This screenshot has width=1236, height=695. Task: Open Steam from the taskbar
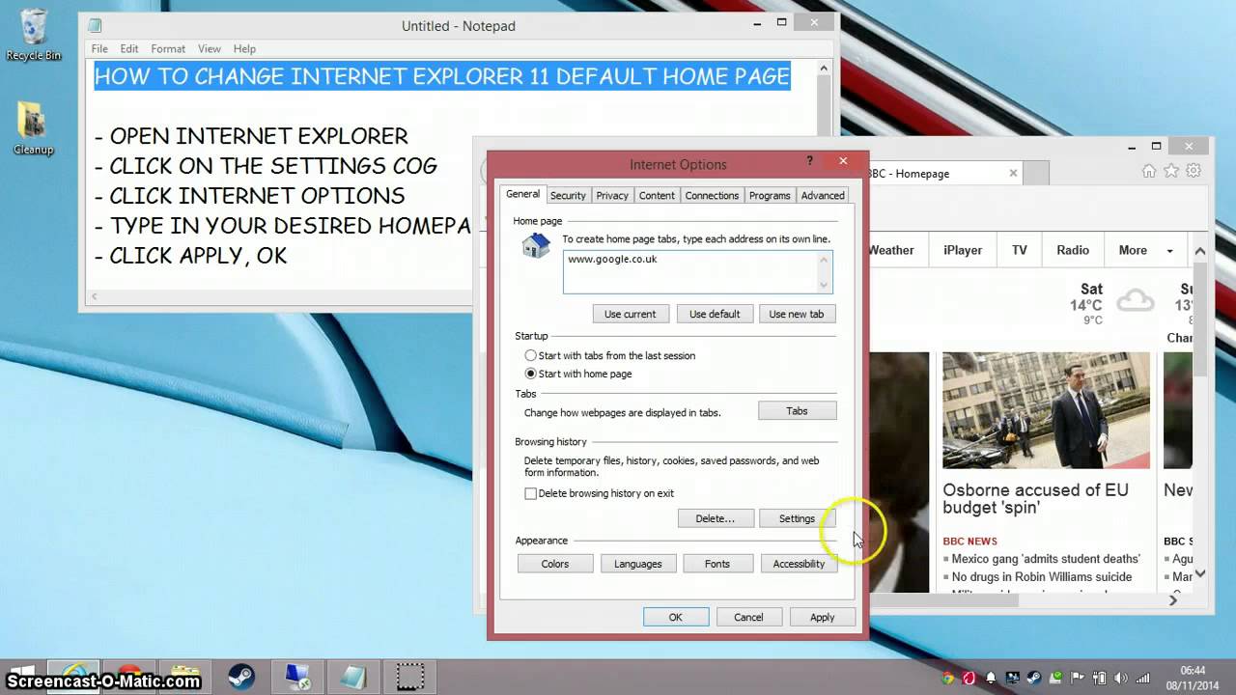[x=241, y=677]
